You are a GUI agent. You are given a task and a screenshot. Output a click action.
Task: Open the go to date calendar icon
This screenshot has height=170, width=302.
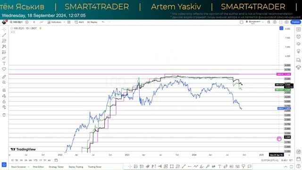(x=56, y=160)
